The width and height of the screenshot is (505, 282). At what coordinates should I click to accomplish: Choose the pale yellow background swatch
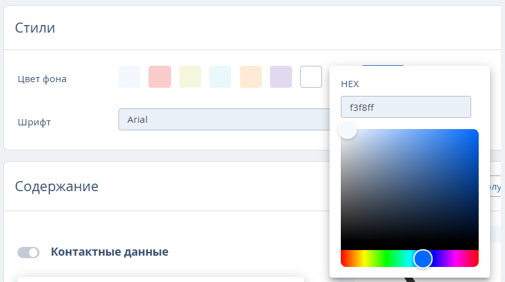190,76
